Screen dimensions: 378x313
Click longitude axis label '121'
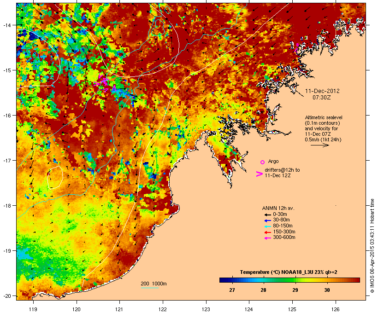[x=119, y=309]
